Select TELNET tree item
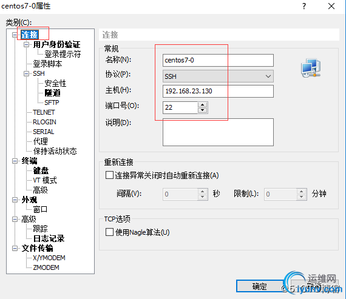346x299 pixels. coord(44,112)
